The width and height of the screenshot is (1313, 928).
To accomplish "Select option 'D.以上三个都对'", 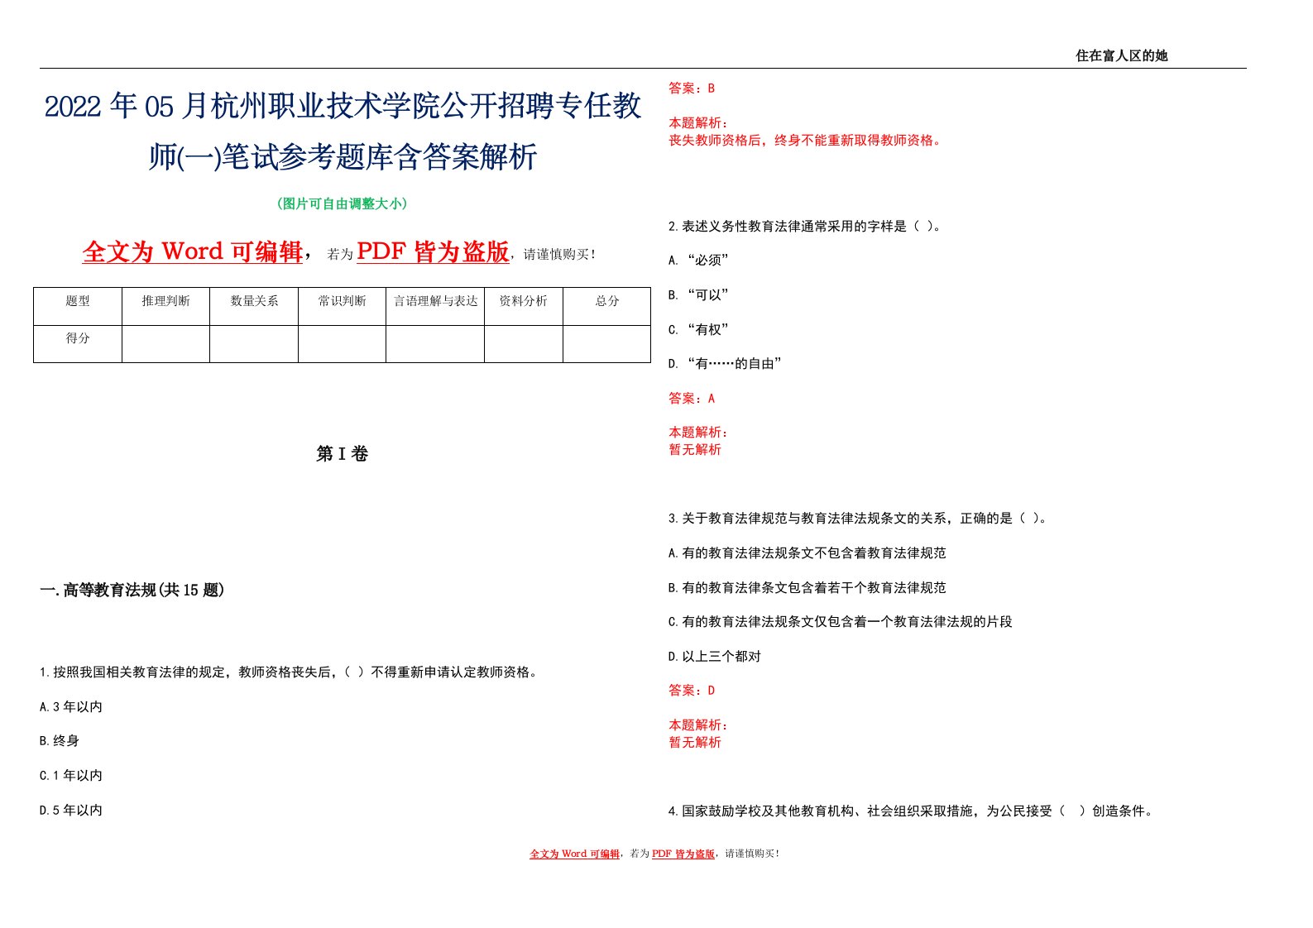I will 715,656.
